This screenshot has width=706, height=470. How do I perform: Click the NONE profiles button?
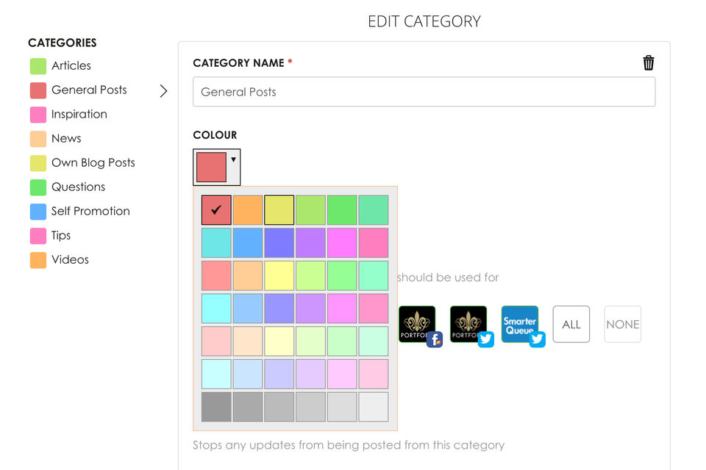623,324
